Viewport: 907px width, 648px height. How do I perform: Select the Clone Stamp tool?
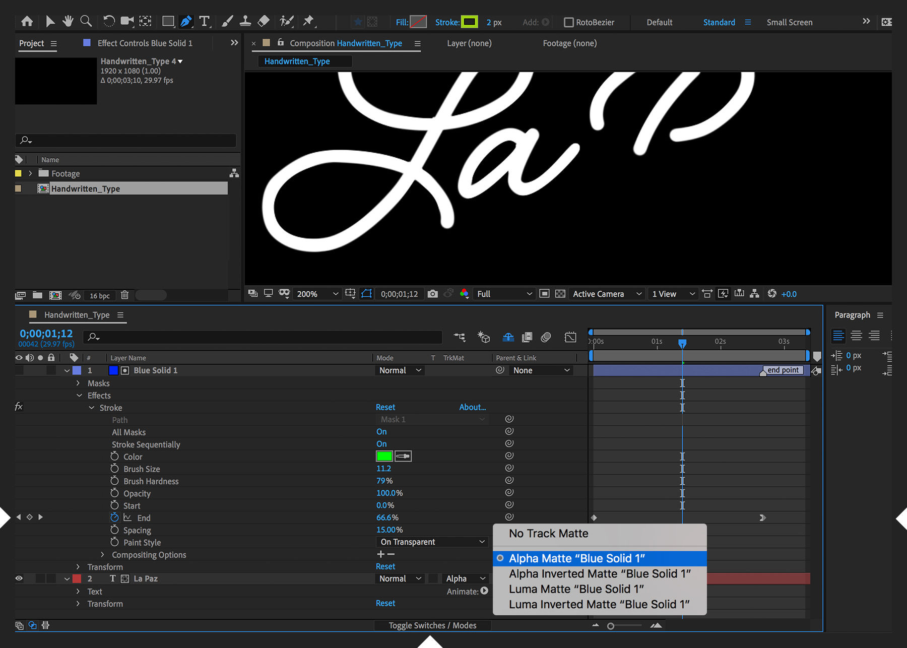point(245,21)
